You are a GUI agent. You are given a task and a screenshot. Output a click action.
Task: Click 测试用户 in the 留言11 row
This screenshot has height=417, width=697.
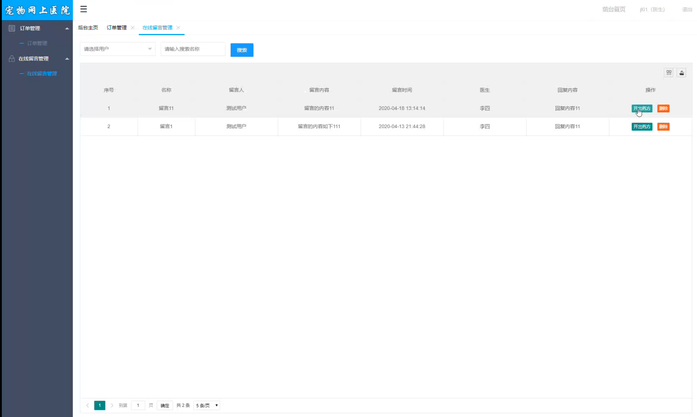tap(236, 108)
